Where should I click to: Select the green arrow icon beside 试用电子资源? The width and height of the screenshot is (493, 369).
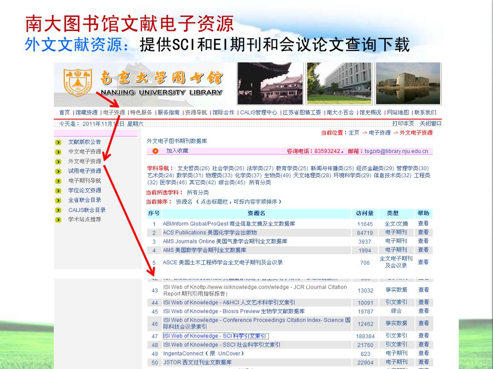[x=58, y=171]
